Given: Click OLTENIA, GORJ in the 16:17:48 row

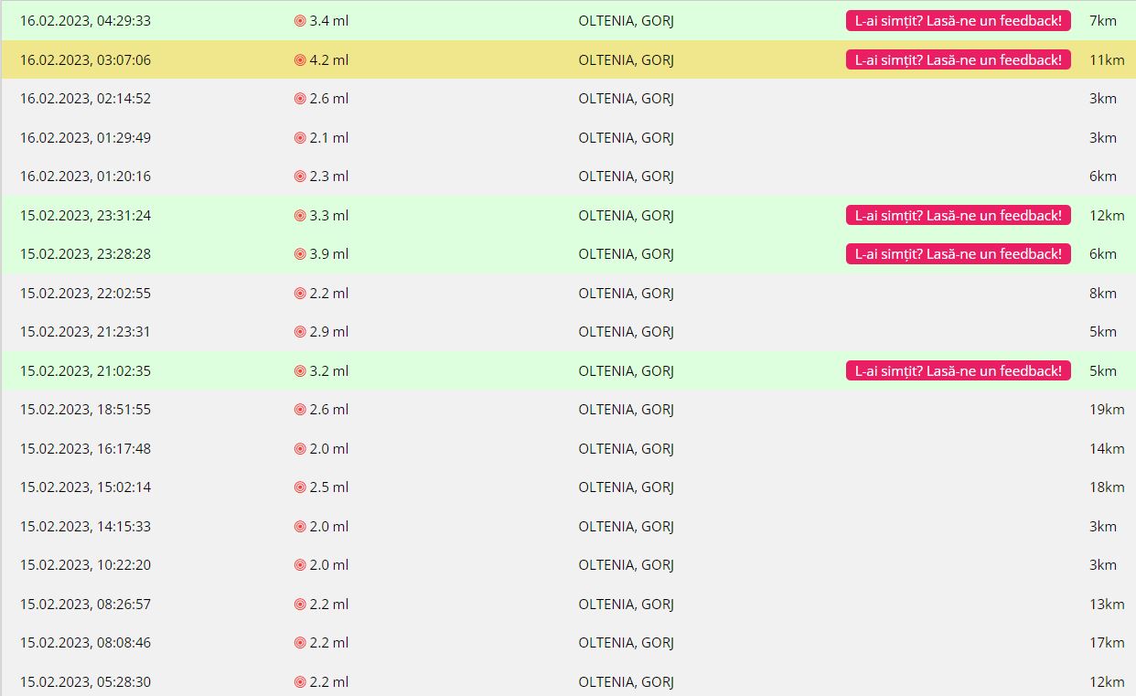Looking at the screenshot, I should click(626, 449).
